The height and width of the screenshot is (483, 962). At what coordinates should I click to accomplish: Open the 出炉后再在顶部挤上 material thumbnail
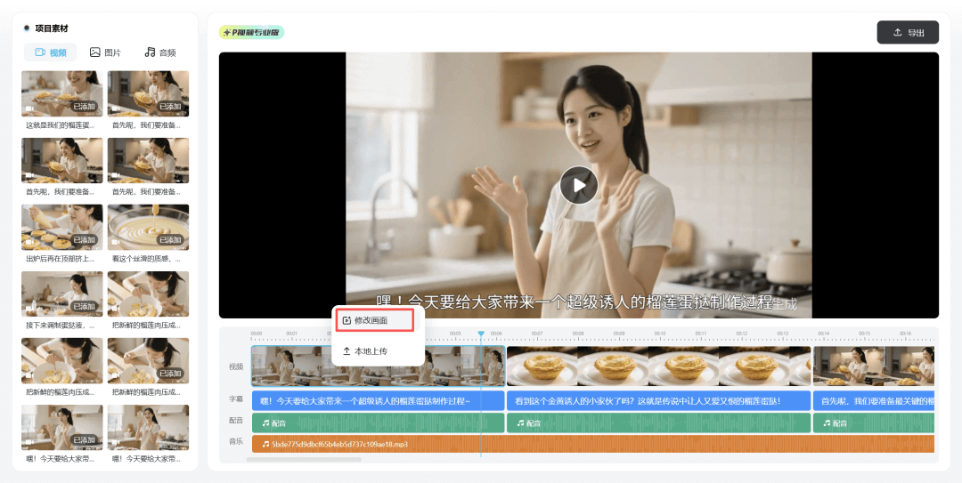pos(61,228)
